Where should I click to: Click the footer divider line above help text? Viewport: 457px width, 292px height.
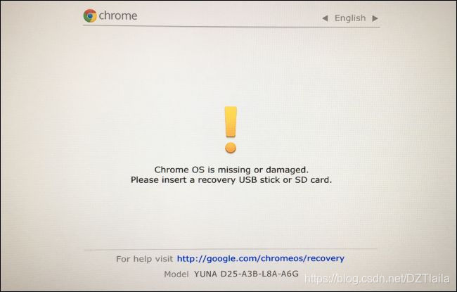(231, 249)
